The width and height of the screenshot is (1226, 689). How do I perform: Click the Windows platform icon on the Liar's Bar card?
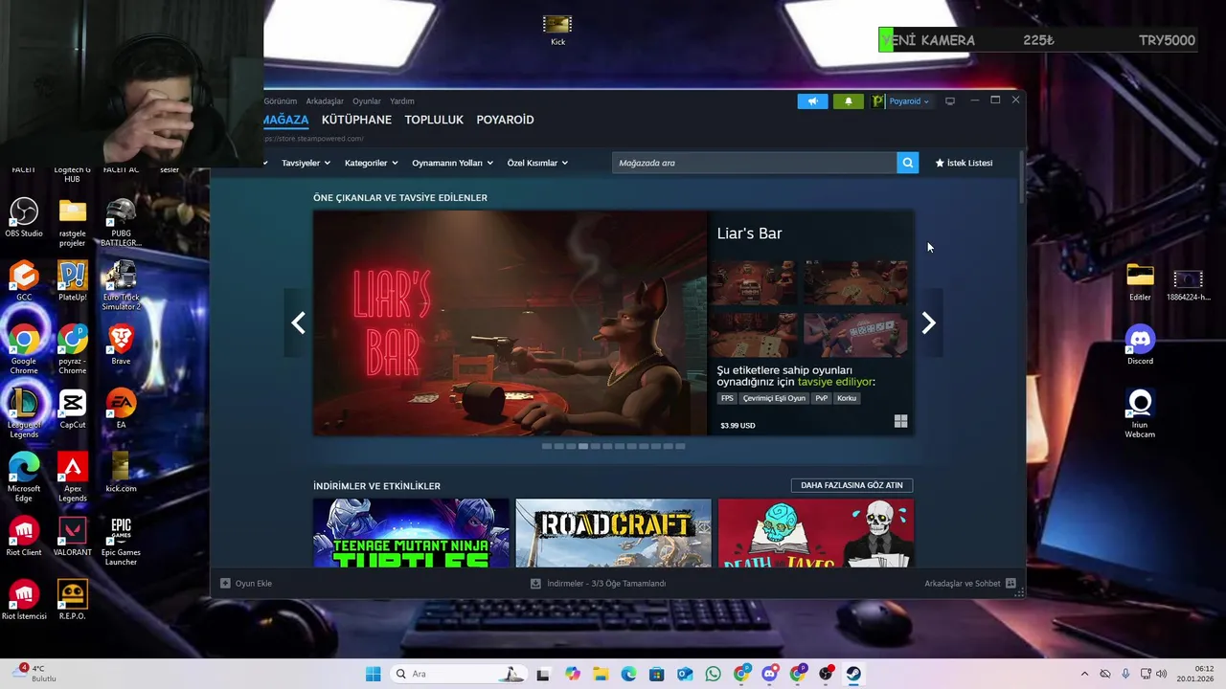(900, 421)
